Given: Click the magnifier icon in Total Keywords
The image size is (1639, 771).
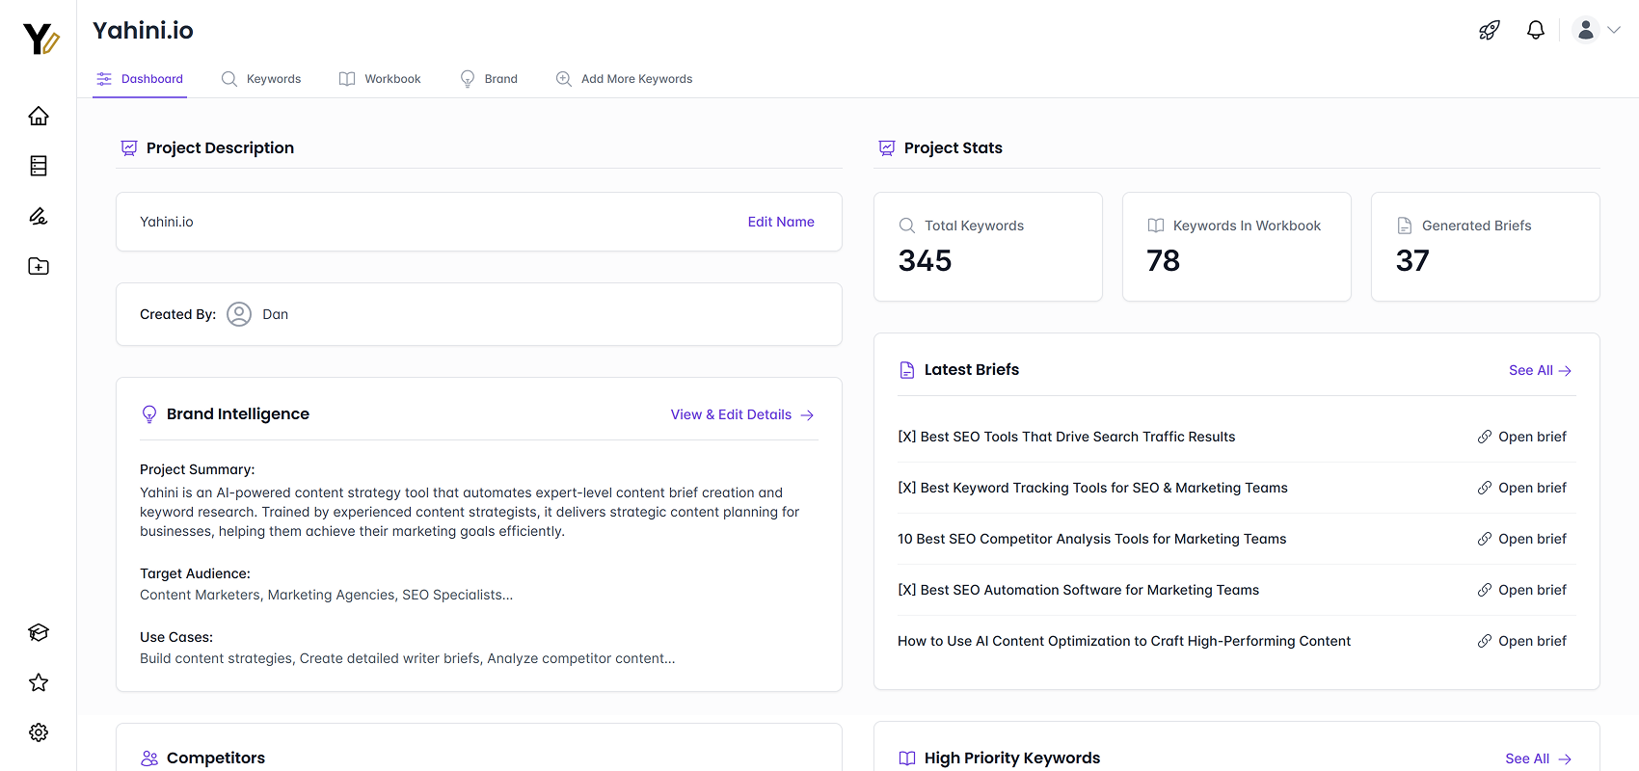Looking at the screenshot, I should coord(906,226).
